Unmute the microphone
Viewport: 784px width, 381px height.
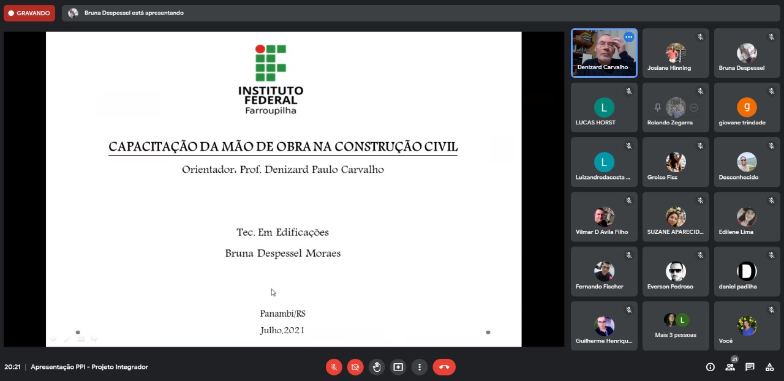pos(334,367)
